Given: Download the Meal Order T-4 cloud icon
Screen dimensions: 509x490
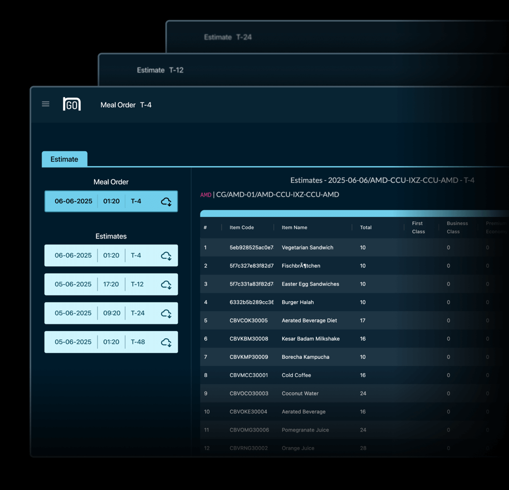Looking at the screenshot, I should point(166,201).
